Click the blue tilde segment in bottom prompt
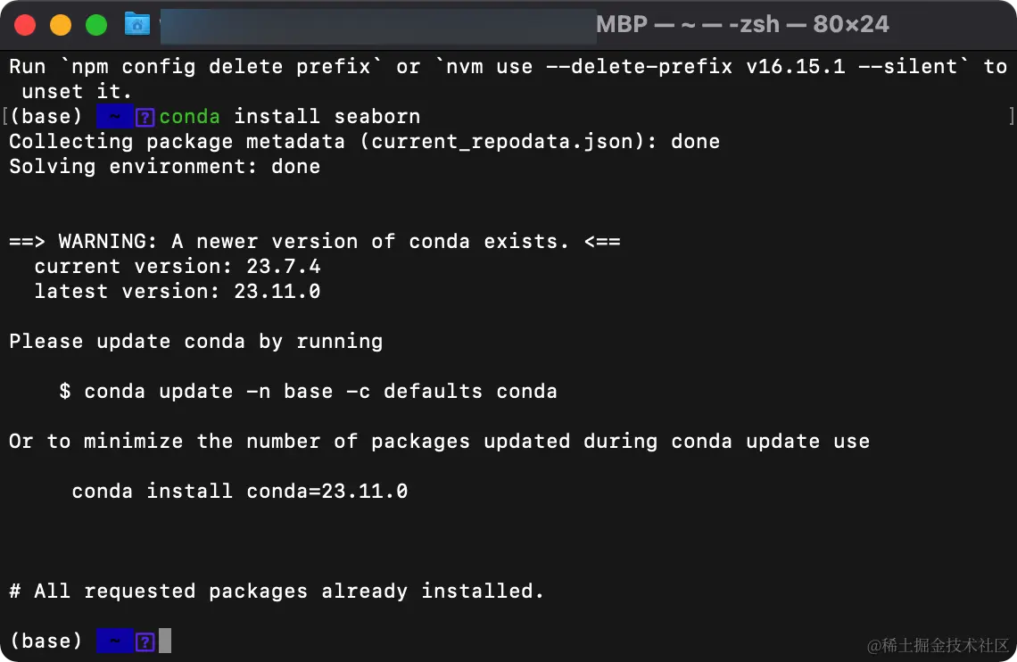1017x662 pixels. [x=114, y=641]
